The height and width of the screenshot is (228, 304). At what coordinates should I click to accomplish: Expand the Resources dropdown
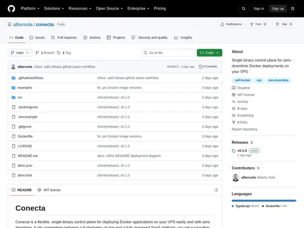tap(80, 9)
